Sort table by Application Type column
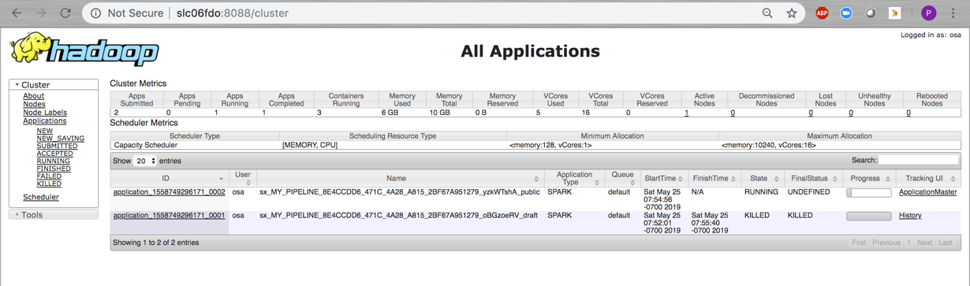 597,183
